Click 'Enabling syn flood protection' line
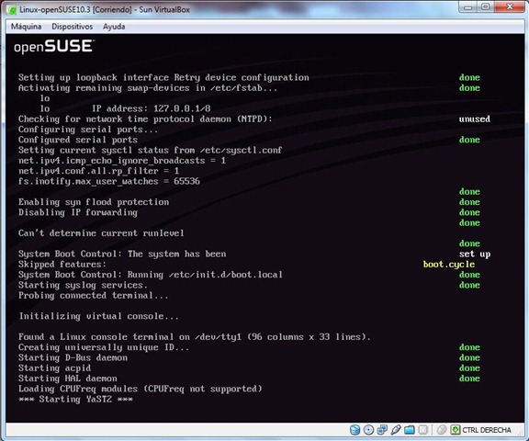 tap(94, 202)
